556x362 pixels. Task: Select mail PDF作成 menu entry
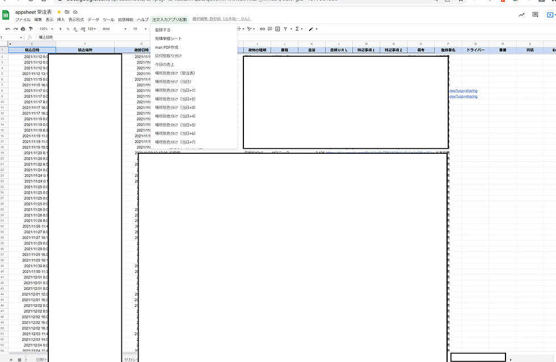coord(167,47)
